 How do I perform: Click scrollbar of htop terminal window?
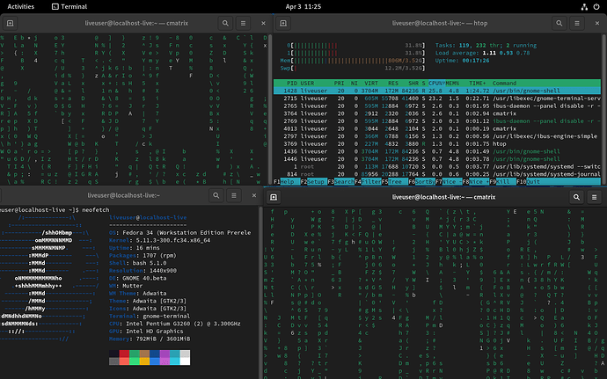tap(603, 109)
